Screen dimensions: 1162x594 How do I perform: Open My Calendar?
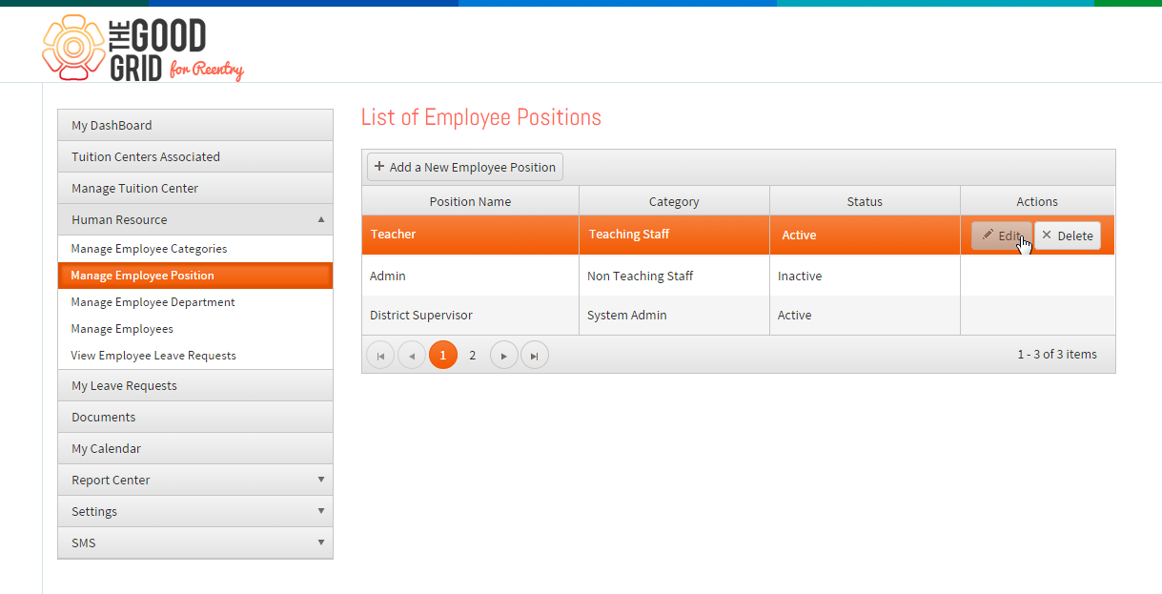coord(195,448)
